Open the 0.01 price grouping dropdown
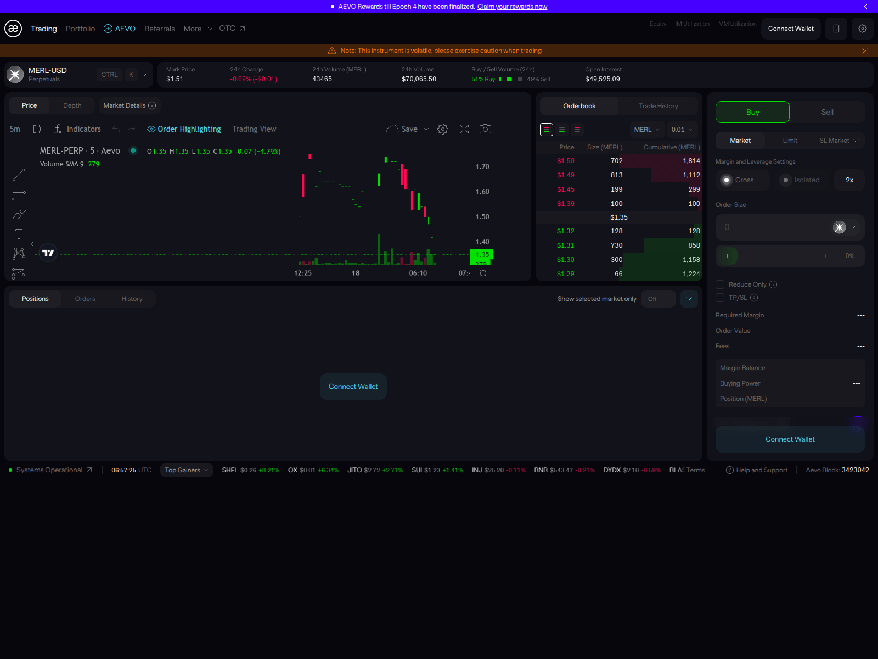 (682, 130)
